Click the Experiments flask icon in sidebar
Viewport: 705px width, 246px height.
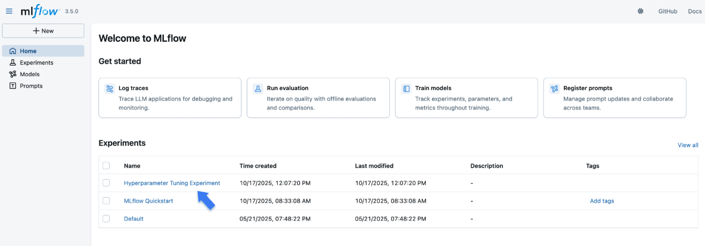(13, 63)
